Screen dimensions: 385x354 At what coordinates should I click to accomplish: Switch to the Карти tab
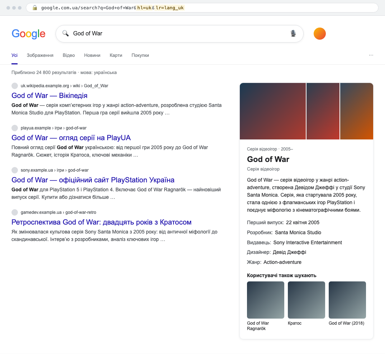(116, 55)
